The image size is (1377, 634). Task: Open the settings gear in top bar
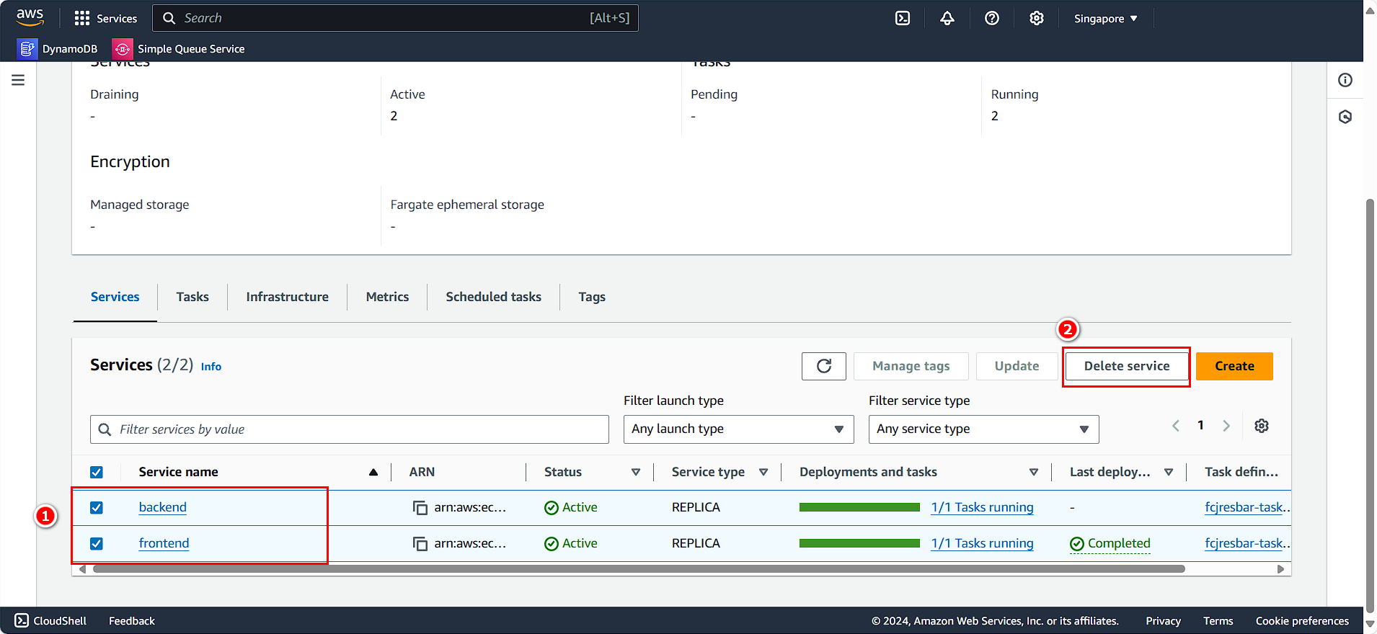pyautogui.click(x=1037, y=18)
